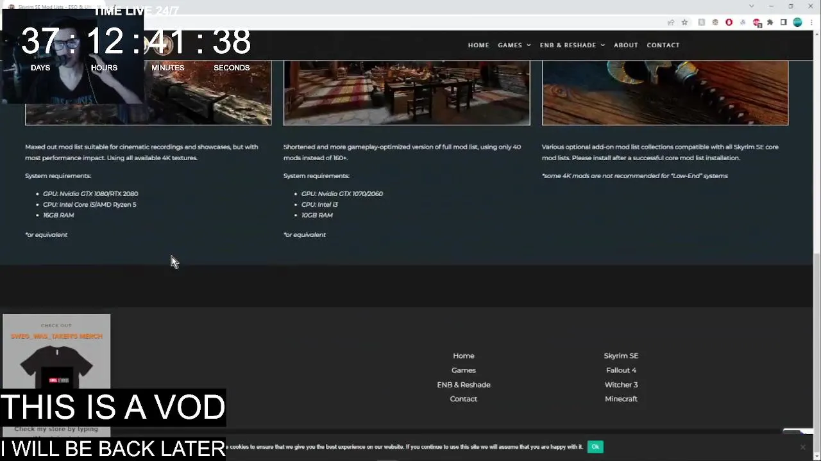Click the text 'GPU: Nvidia GTX 1080/RTX 2080'
The height and width of the screenshot is (461, 821).
coord(90,193)
